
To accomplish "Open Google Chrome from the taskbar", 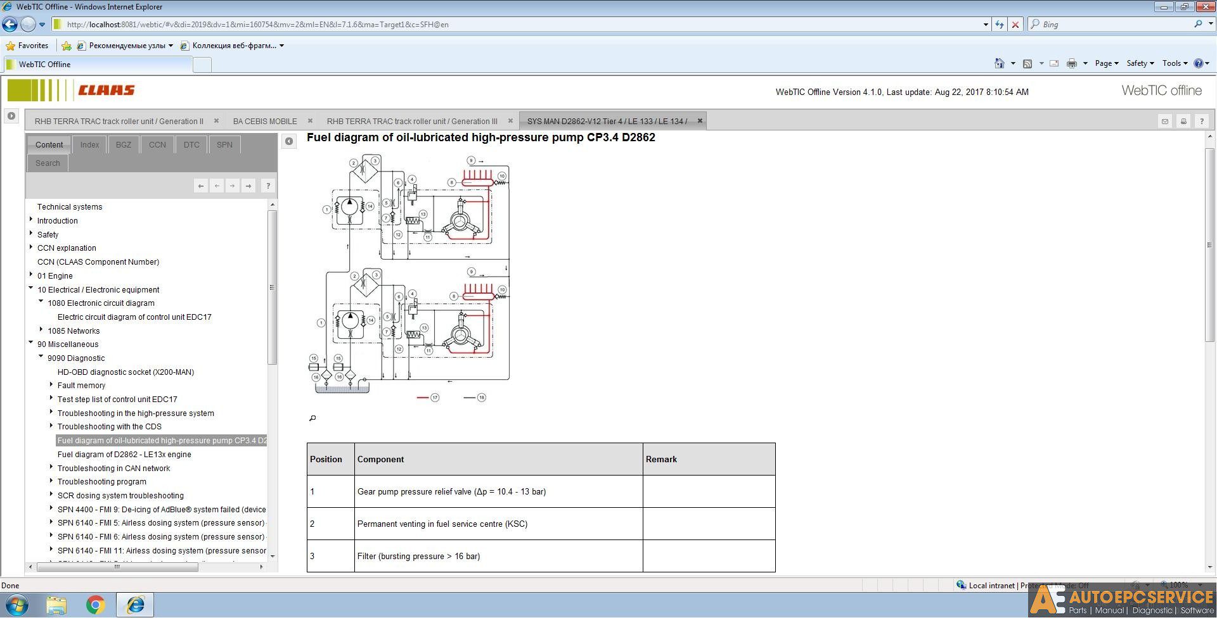I will tap(96, 605).
